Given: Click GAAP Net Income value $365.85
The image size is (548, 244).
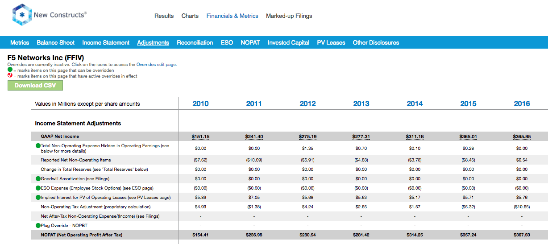Looking at the screenshot, I should point(522,136).
